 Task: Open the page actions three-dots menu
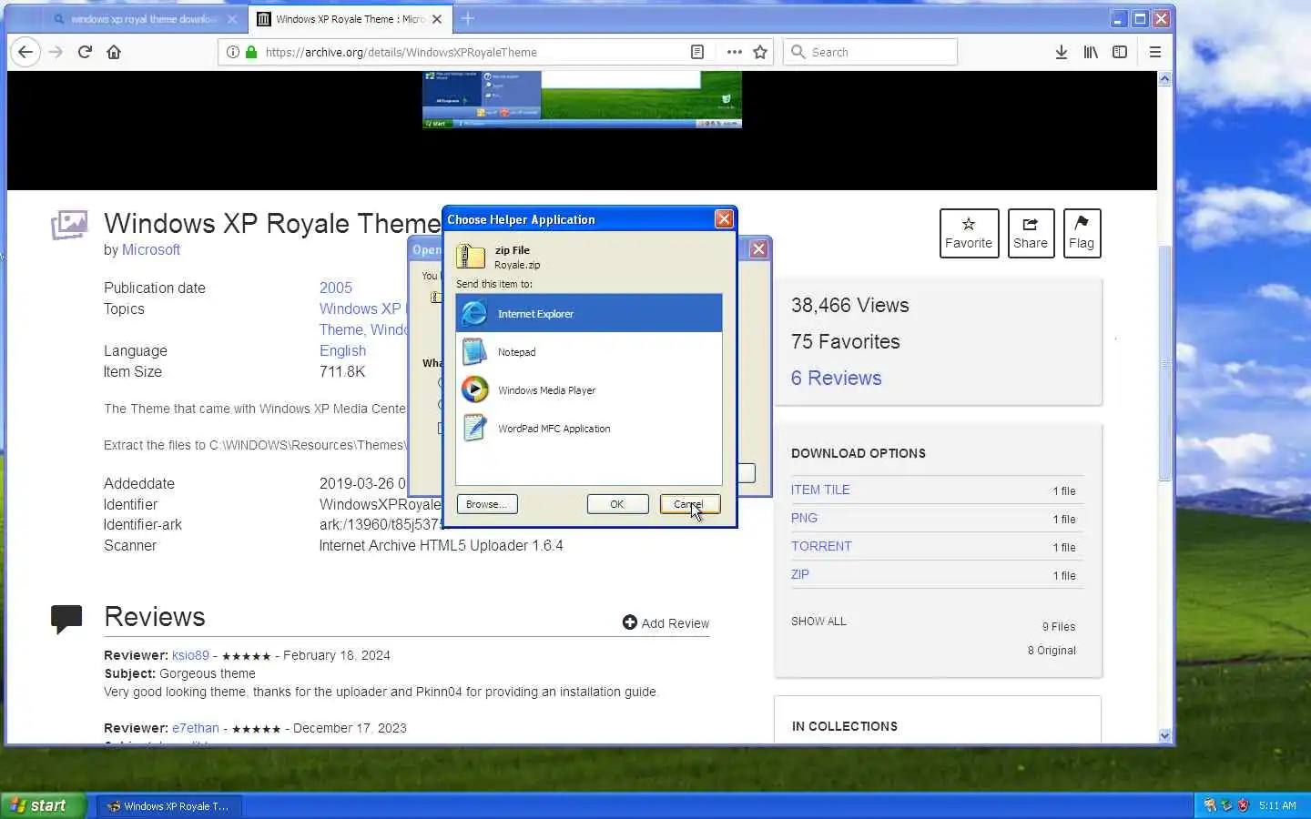pyautogui.click(x=734, y=52)
